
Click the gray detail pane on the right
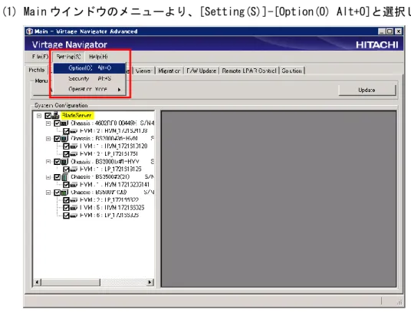tap(278, 199)
